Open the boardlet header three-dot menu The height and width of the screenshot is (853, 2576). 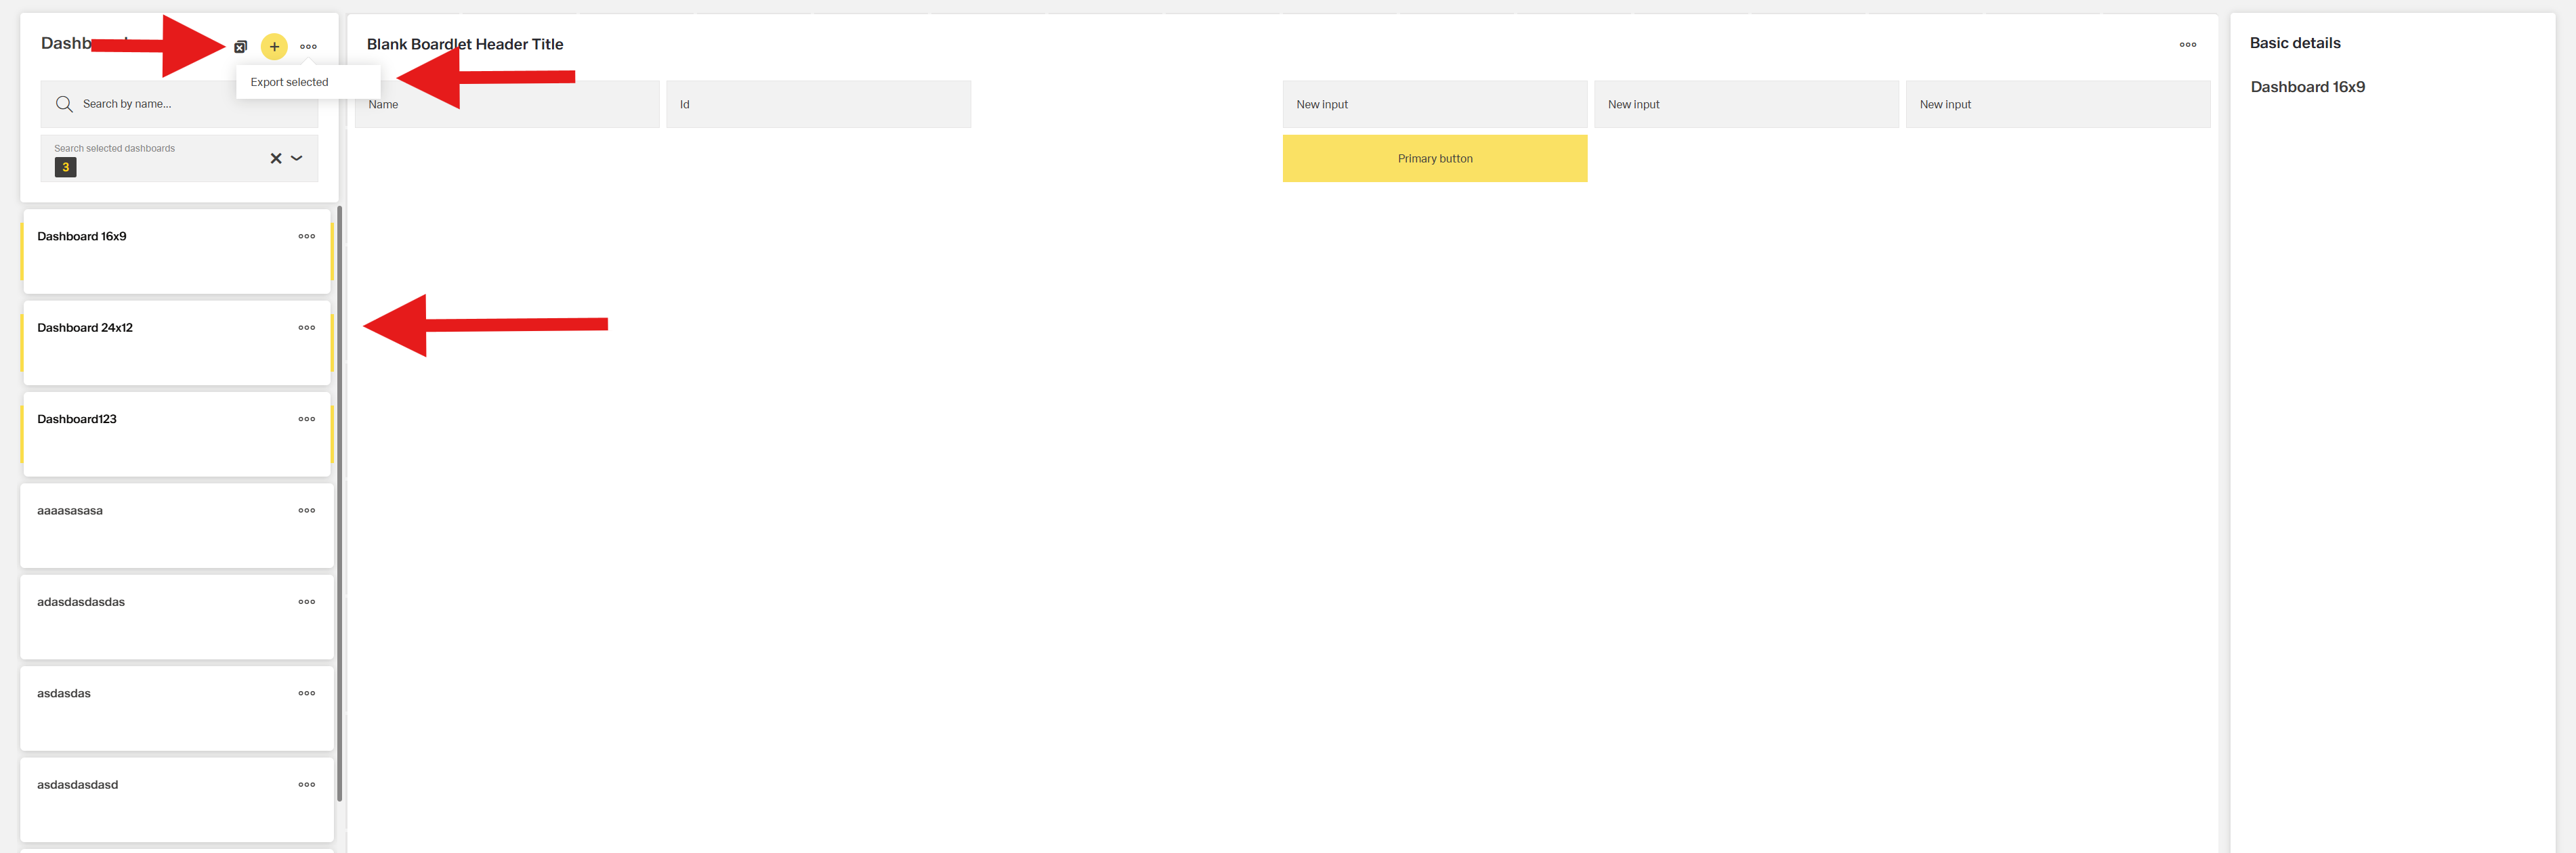pos(2187,45)
